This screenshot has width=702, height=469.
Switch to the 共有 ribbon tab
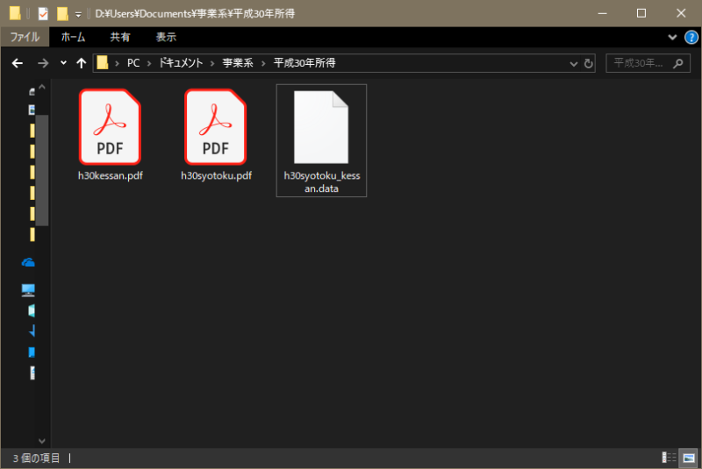[120, 37]
